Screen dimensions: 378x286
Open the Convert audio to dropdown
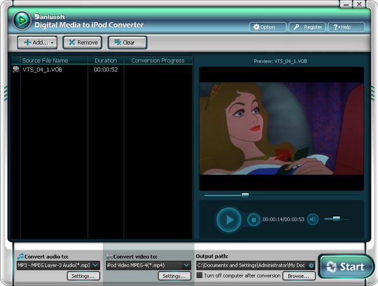(59, 265)
